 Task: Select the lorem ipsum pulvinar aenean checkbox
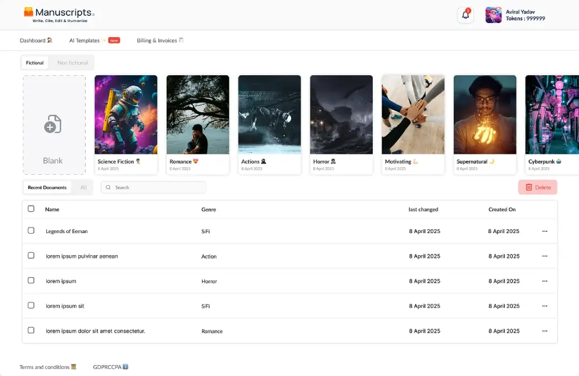(x=31, y=255)
